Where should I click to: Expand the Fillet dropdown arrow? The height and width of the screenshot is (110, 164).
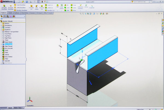pos(57,11)
